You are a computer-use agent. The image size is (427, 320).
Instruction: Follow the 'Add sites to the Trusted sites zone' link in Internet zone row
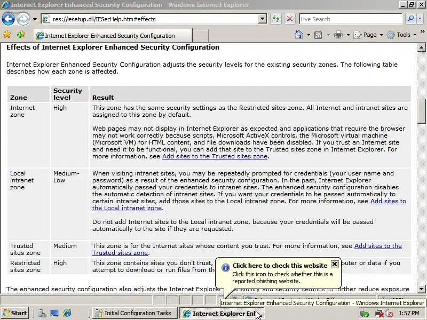(215, 156)
